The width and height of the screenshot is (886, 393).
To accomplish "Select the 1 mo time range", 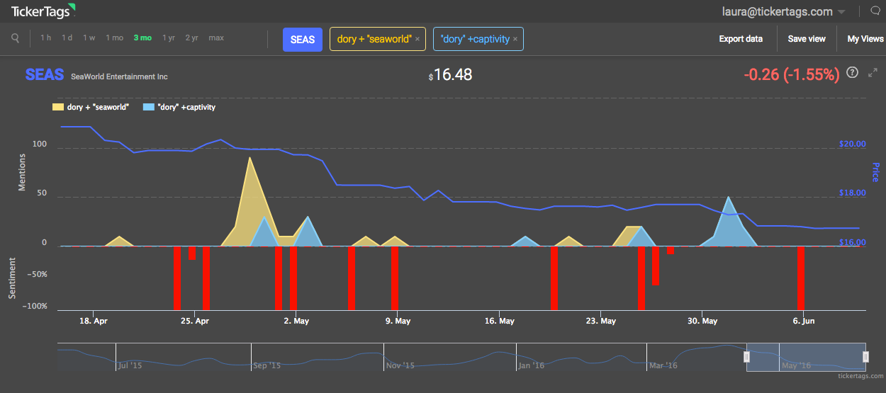I will coord(114,38).
